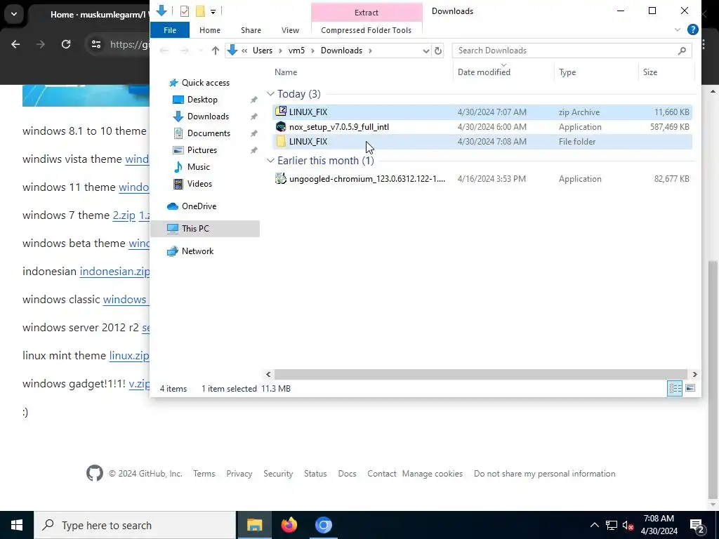719x539 pixels.
Task: Click the search magnifier icon in Explorer
Action: (x=682, y=51)
